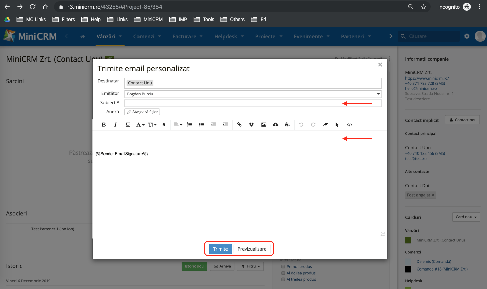Open De emis (Comandă) link

tap(434, 261)
